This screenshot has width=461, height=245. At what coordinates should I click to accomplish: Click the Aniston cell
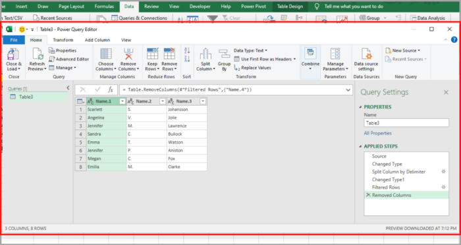click(186, 150)
